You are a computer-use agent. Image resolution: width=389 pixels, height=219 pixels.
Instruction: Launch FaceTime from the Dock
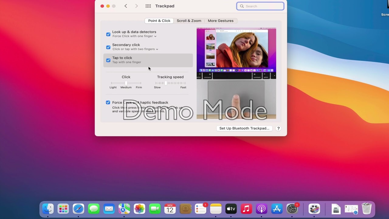tap(155, 209)
